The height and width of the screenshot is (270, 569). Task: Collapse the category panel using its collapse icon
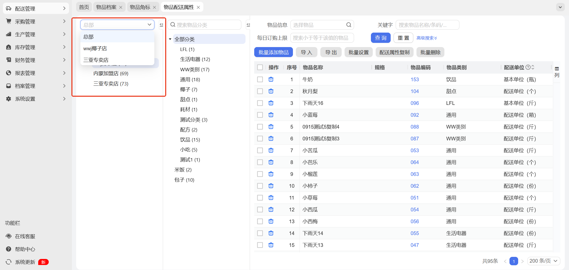(248, 25)
